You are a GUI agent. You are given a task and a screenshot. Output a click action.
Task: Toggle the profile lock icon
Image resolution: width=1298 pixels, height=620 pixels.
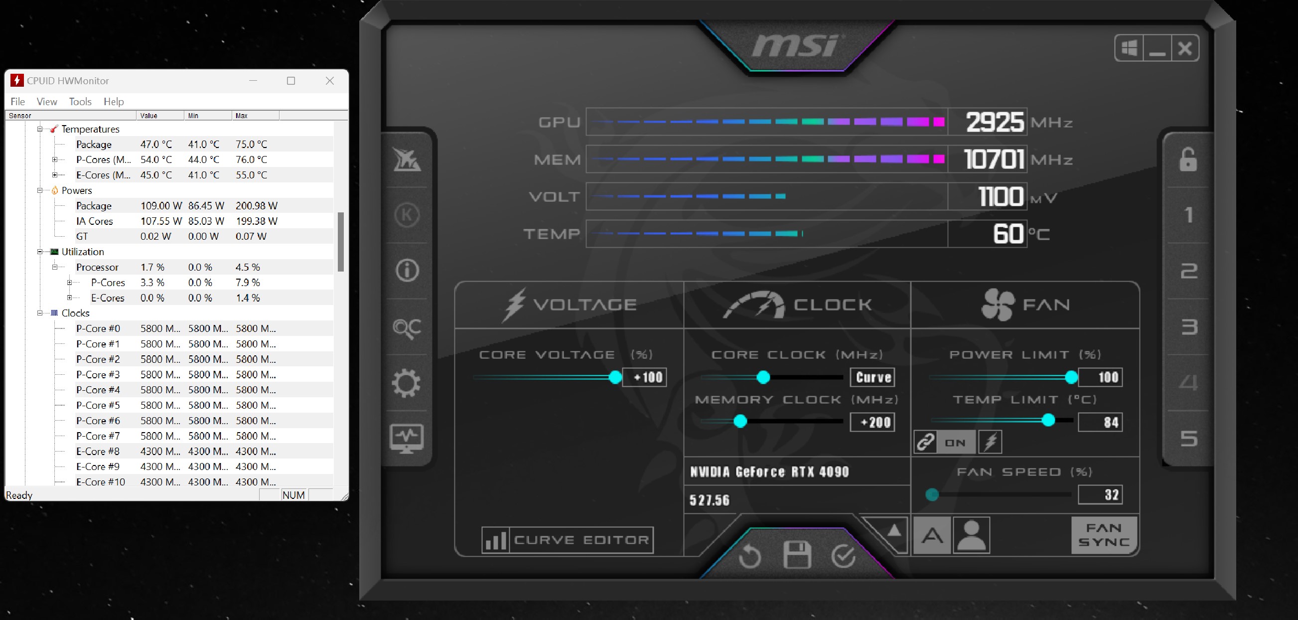point(1188,159)
